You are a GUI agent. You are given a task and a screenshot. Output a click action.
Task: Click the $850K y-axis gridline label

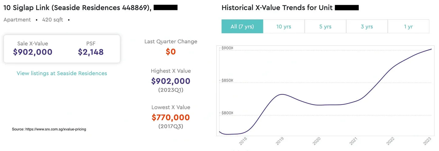(227, 81)
